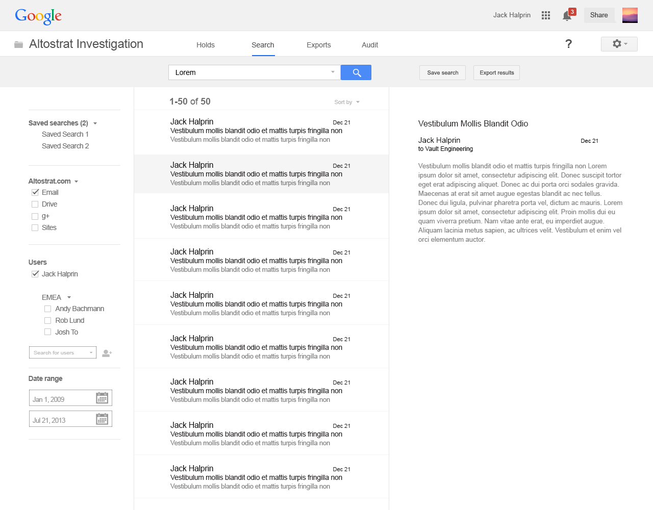
Task: Open calendar for Jul 21, 2013 date
Action: (x=102, y=419)
